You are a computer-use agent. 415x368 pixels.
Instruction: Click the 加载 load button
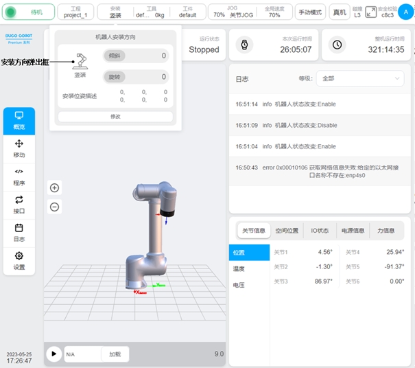tap(115, 354)
